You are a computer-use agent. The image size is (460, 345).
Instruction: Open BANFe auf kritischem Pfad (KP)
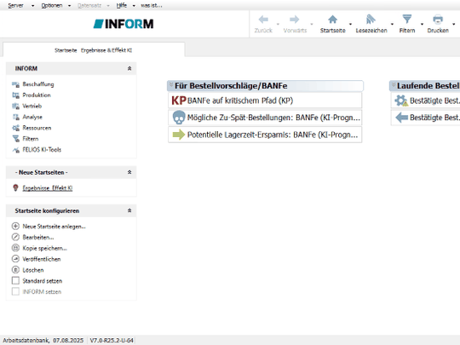coord(265,101)
